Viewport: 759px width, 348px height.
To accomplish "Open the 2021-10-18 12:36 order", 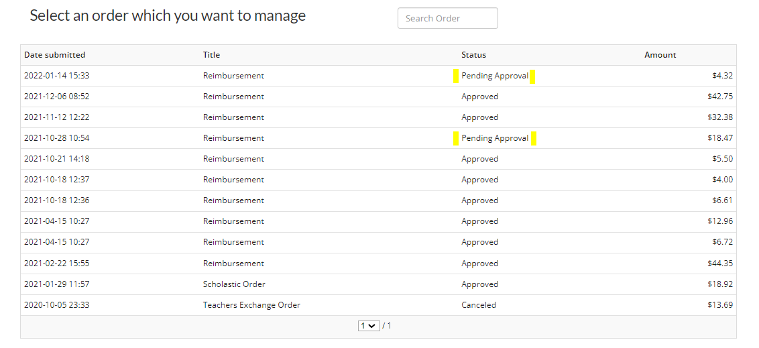I will 57,200.
